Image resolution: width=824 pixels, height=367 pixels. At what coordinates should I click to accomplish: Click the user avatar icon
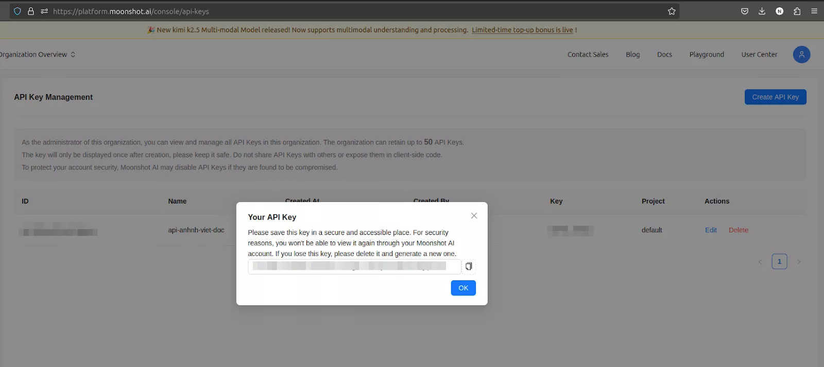(x=801, y=54)
